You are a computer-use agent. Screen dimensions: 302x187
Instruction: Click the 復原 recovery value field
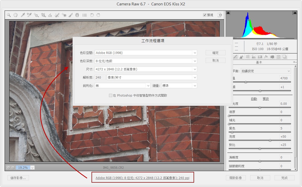point(285,112)
